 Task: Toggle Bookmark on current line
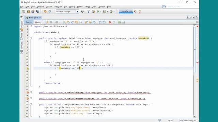pos(94,22)
